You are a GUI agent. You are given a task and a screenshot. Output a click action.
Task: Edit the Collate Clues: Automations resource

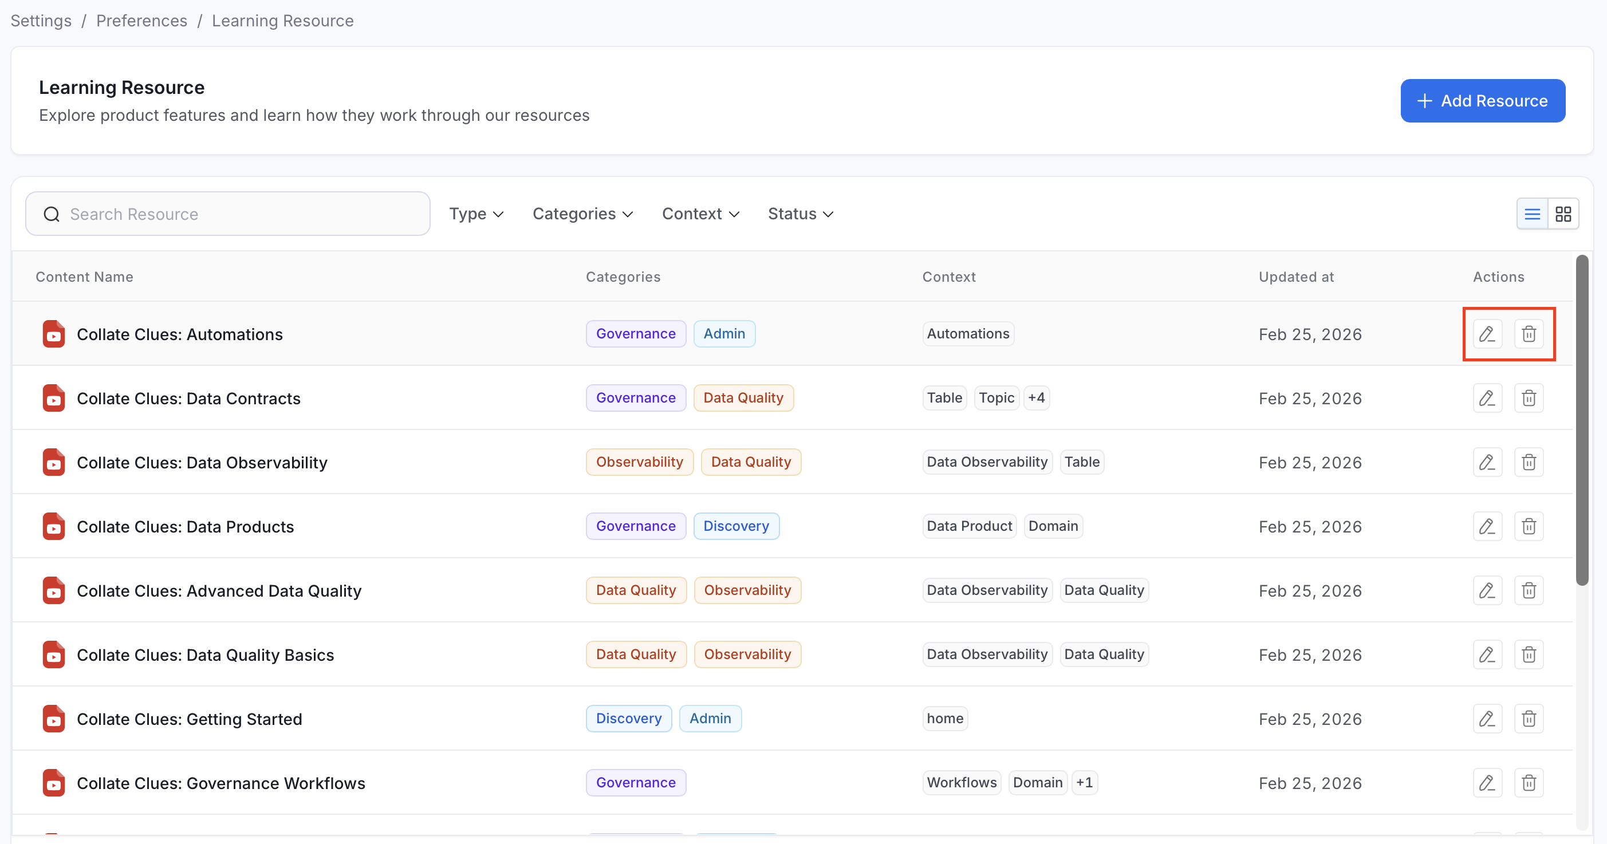(1487, 334)
